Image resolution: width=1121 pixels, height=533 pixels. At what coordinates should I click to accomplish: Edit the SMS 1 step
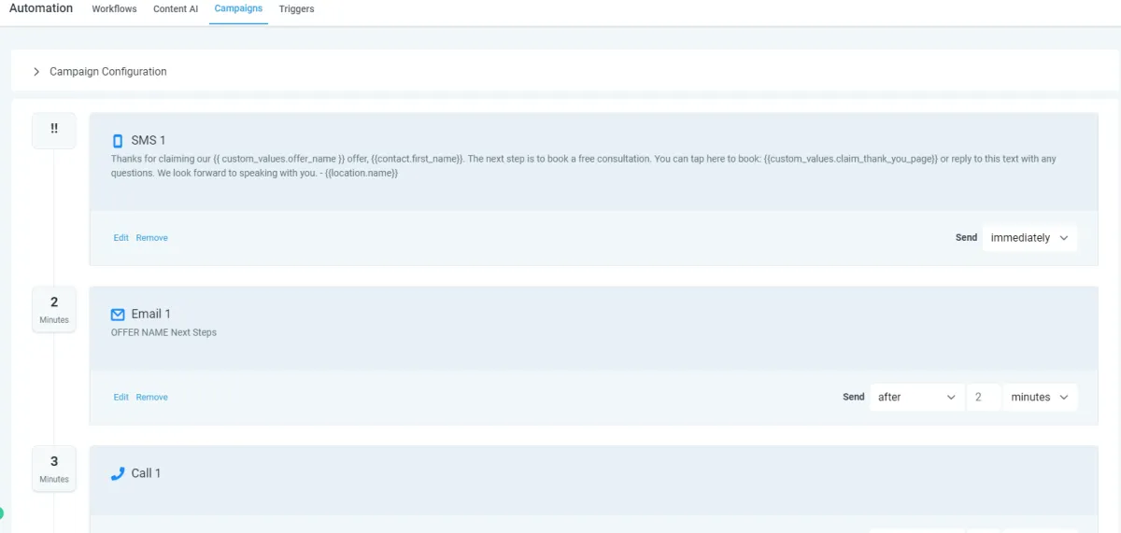[121, 238]
